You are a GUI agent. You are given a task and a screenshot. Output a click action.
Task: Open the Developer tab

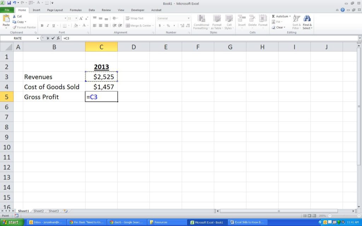click(x=138, y=10)
